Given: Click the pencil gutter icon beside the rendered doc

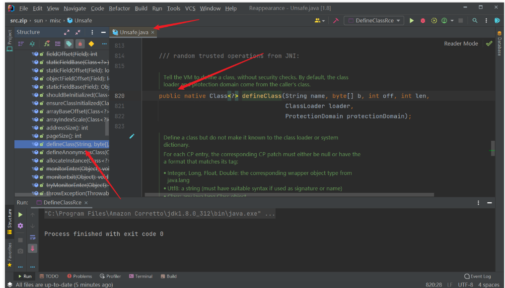Looking at the screenshot, I should (x=132, y=136).
